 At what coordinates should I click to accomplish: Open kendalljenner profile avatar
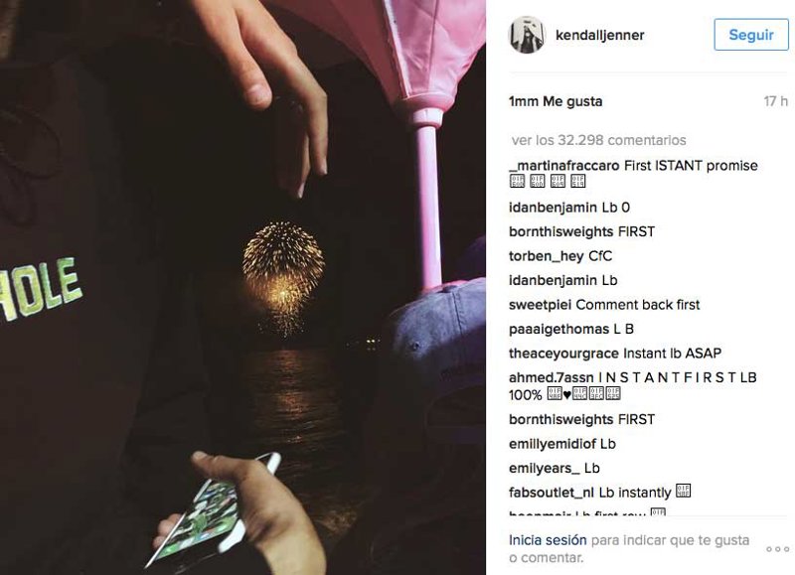pyautogui.click(x=527, y=35)
